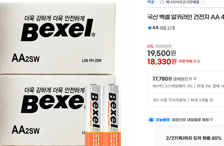The width and height of the screenshot is (224, 146).
Task: Click the two Bexel AA batteries picture
Action: click(103, 115)
